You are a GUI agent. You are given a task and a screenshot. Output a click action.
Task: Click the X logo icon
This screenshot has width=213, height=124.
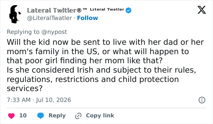[202, 10]
